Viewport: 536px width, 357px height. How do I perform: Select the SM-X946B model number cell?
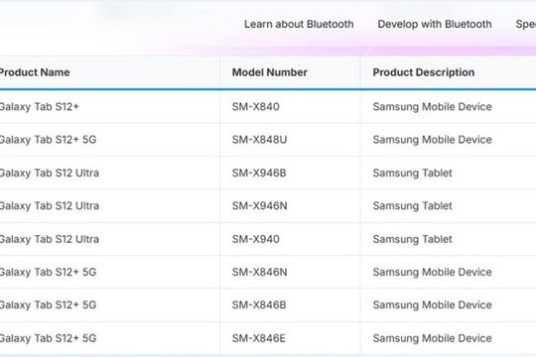tap(259, 174)
